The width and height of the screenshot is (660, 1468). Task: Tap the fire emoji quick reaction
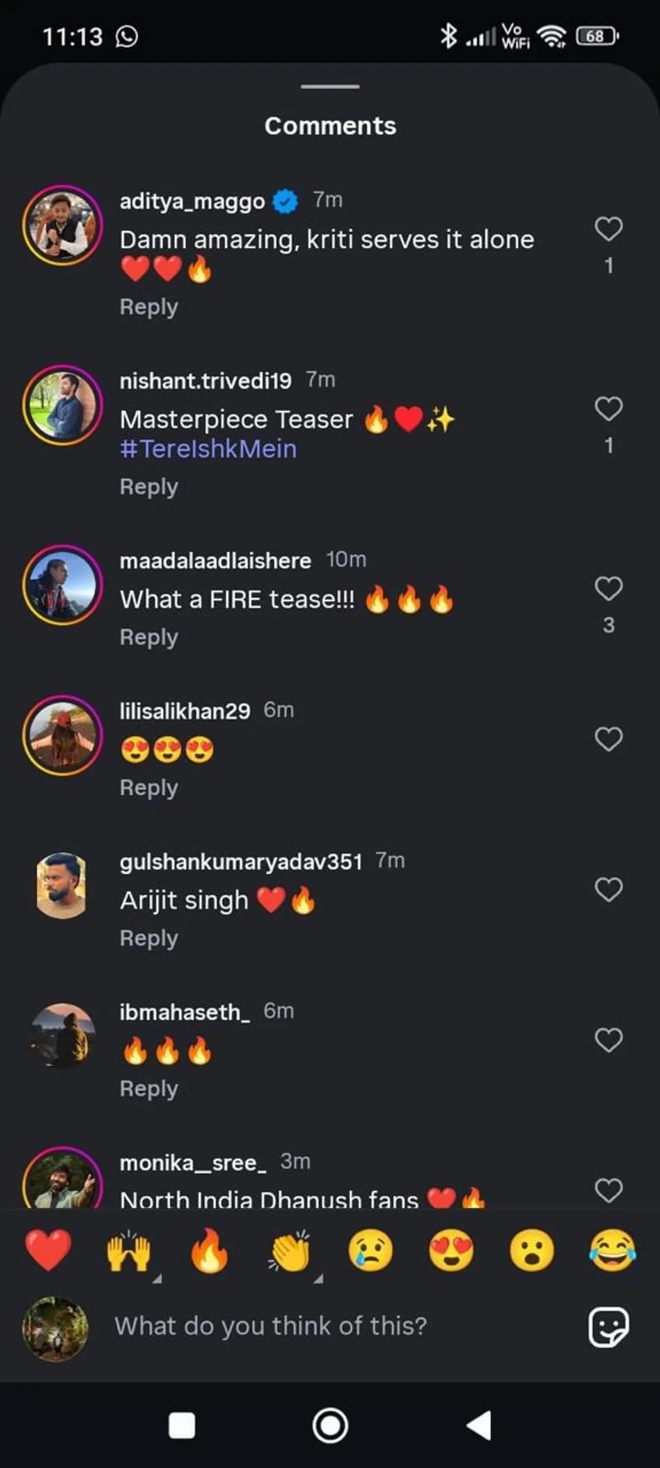point(209,1251)
